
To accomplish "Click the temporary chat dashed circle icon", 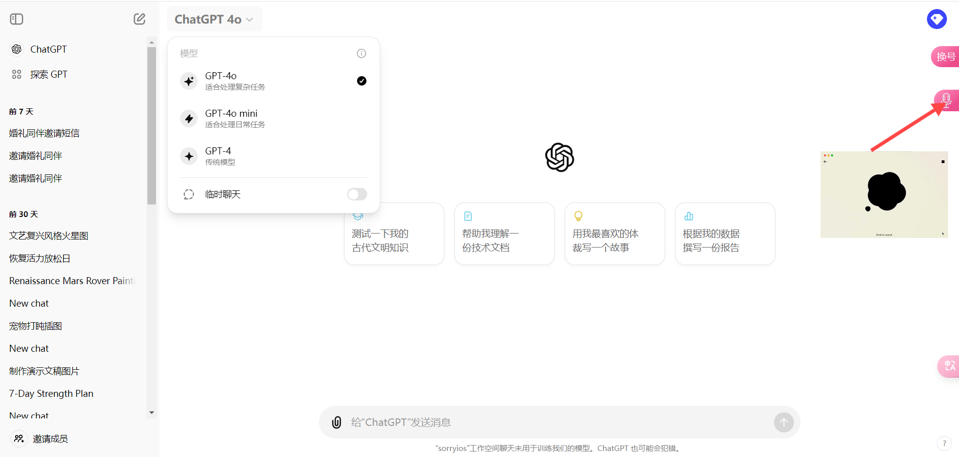I will click(189, 194).
